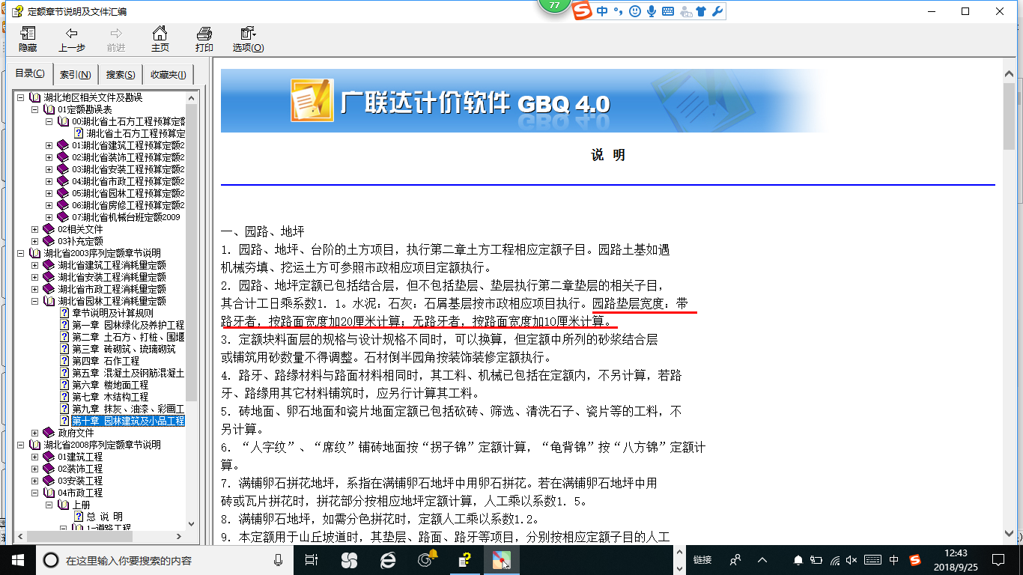Collapse the 04市政工程 tree node

click(x=34, y=493)
